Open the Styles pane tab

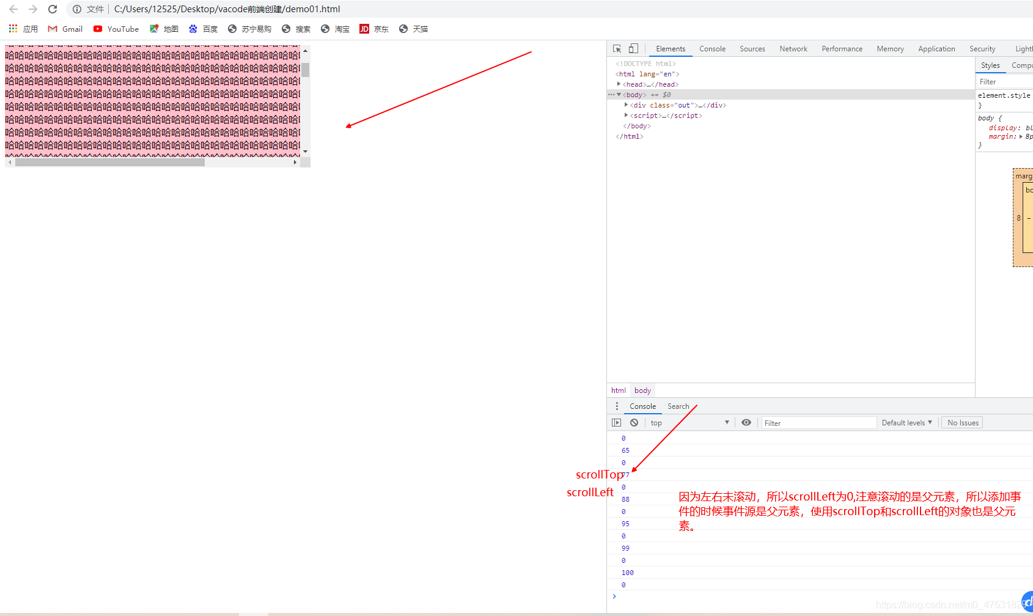[x=990, y=65]
